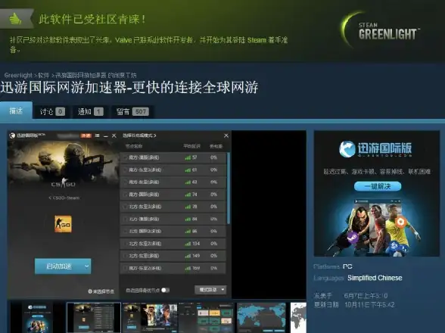The width and height of the screenshot is (445, 333).
Task: Select node checkbox for latency 149 row
Action: click(125, 256)
